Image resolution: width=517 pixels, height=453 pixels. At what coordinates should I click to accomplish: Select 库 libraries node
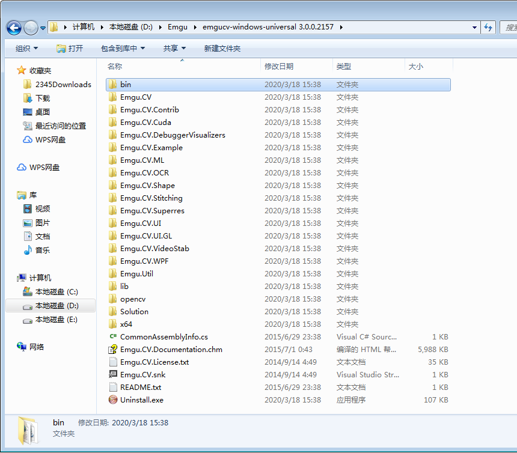[x=26, y=195]
